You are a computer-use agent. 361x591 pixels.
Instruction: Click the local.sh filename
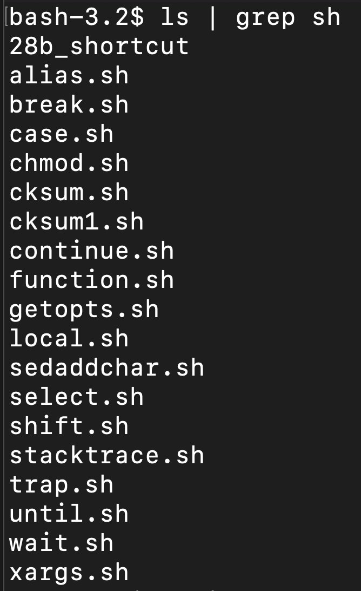coord(69,338)
